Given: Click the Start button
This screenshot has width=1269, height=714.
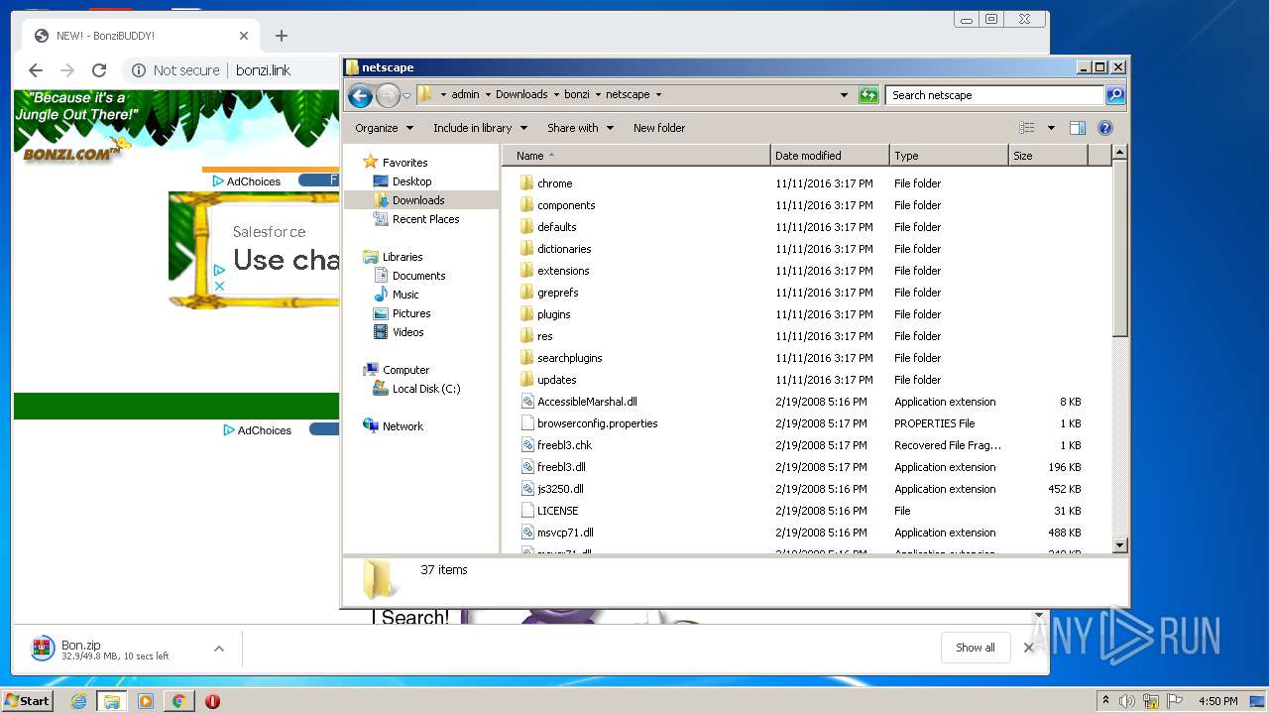Looking at the screenshot, I should pyautogui.click(x=27, y=701).
